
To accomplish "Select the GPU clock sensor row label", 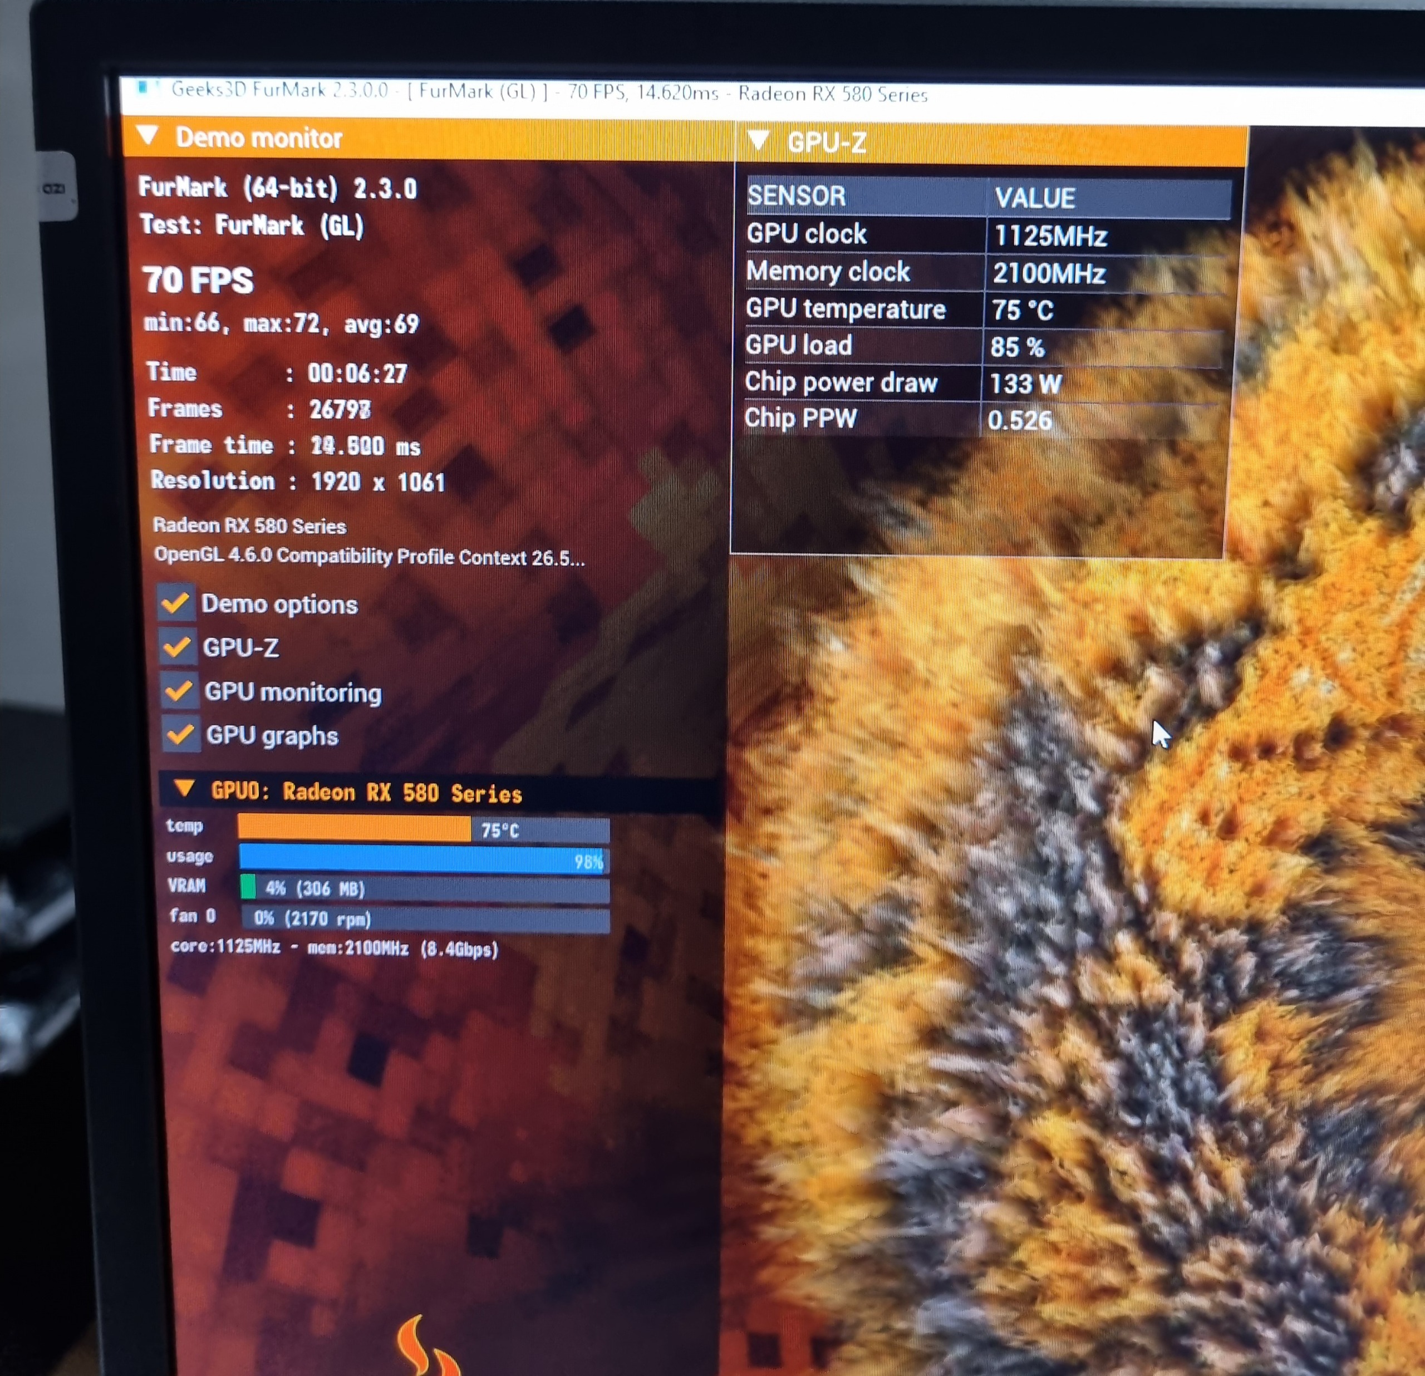I will [x=806, y=233].
